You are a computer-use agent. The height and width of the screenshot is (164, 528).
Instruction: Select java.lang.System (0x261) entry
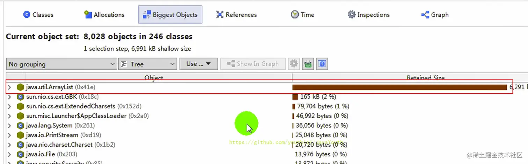tap(60, 125)
